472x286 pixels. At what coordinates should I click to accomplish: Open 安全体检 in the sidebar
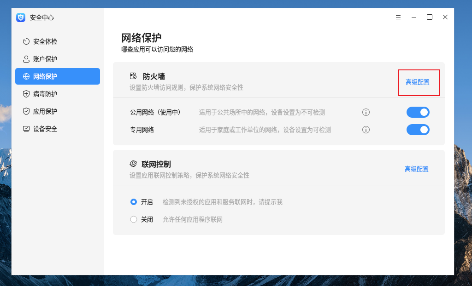58,41
